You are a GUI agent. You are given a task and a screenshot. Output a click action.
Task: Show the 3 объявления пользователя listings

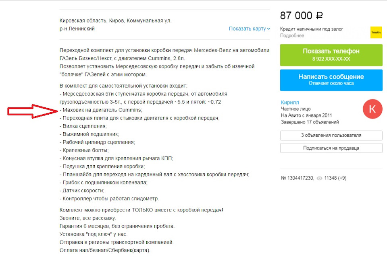[x=331, y=135]
